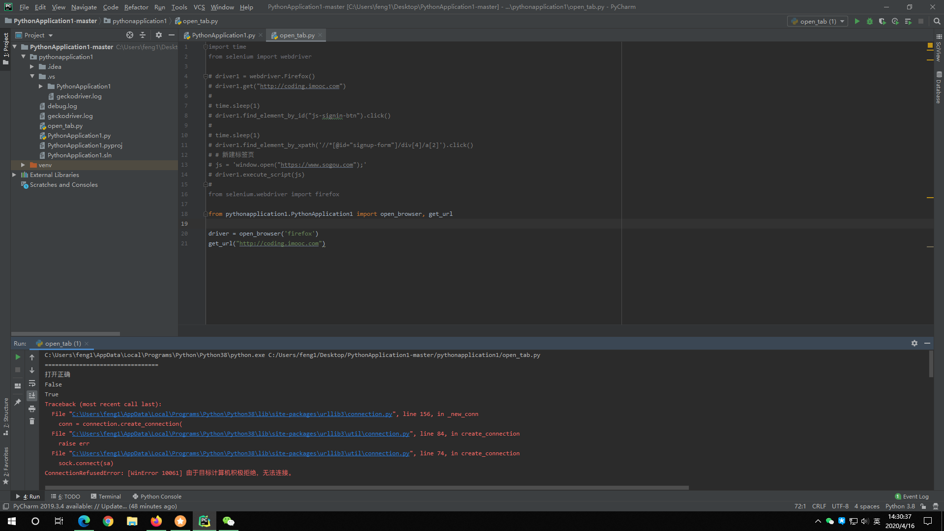Open the Event Log
Screen dimensions: 944x531
pos(912,496)
